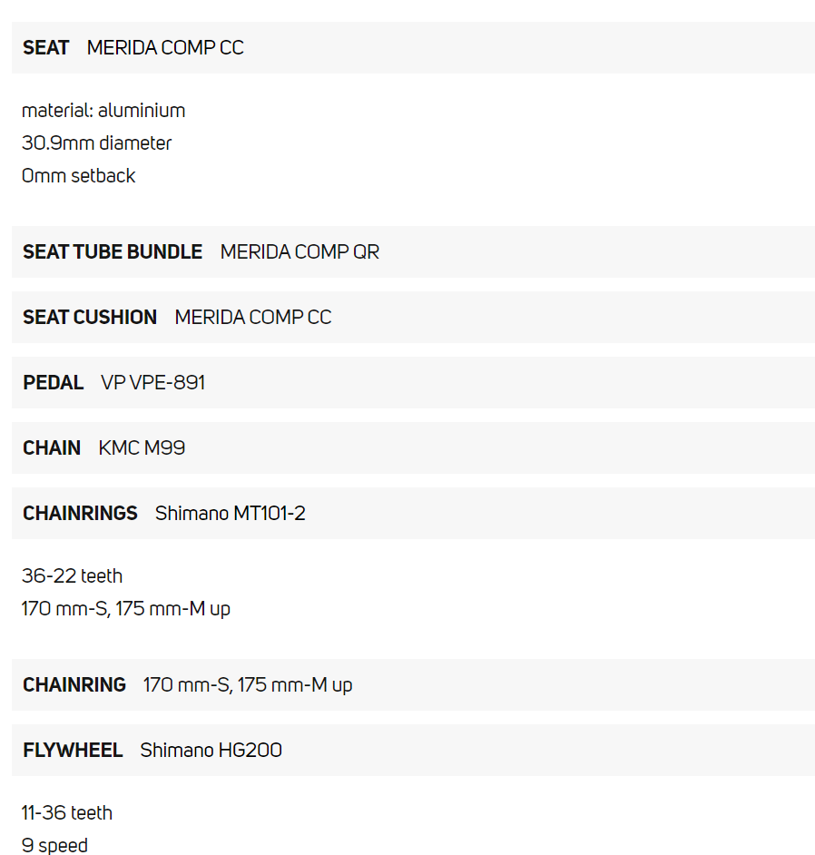Viewport: 815px width, 855px height.
Task: Click the SEAT specification row header
Action: point(46,48)
